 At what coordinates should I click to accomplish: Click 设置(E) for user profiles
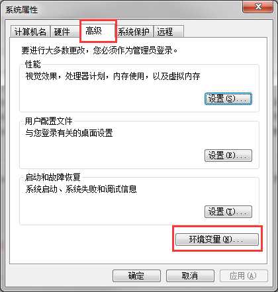(228, 156)
